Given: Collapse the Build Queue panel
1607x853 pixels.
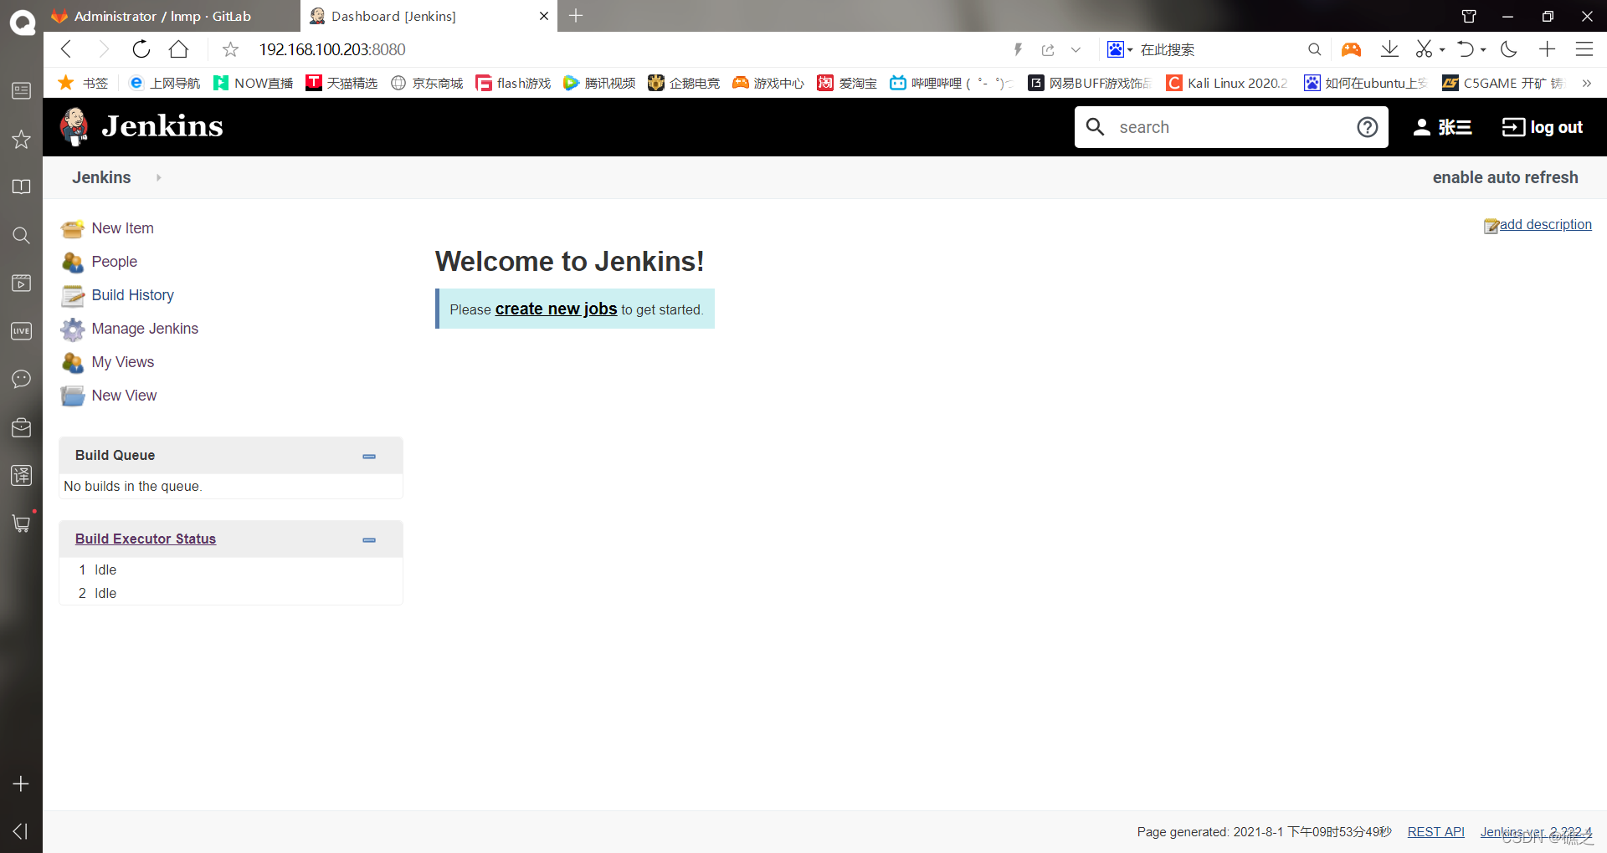Looking at the screenshot, I should click(x=369, y=457).
